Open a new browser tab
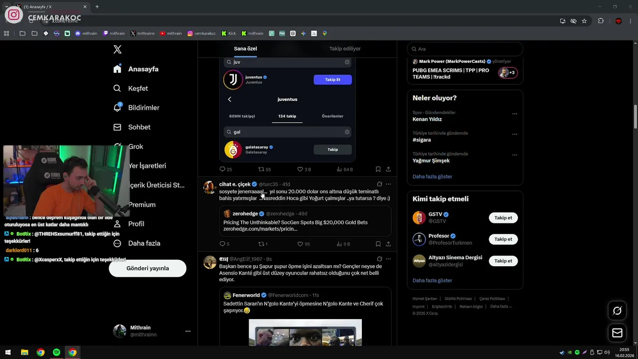 point(97,7)
